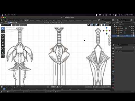
Task: Open Render menu in Blender
Action: (11, 20)
